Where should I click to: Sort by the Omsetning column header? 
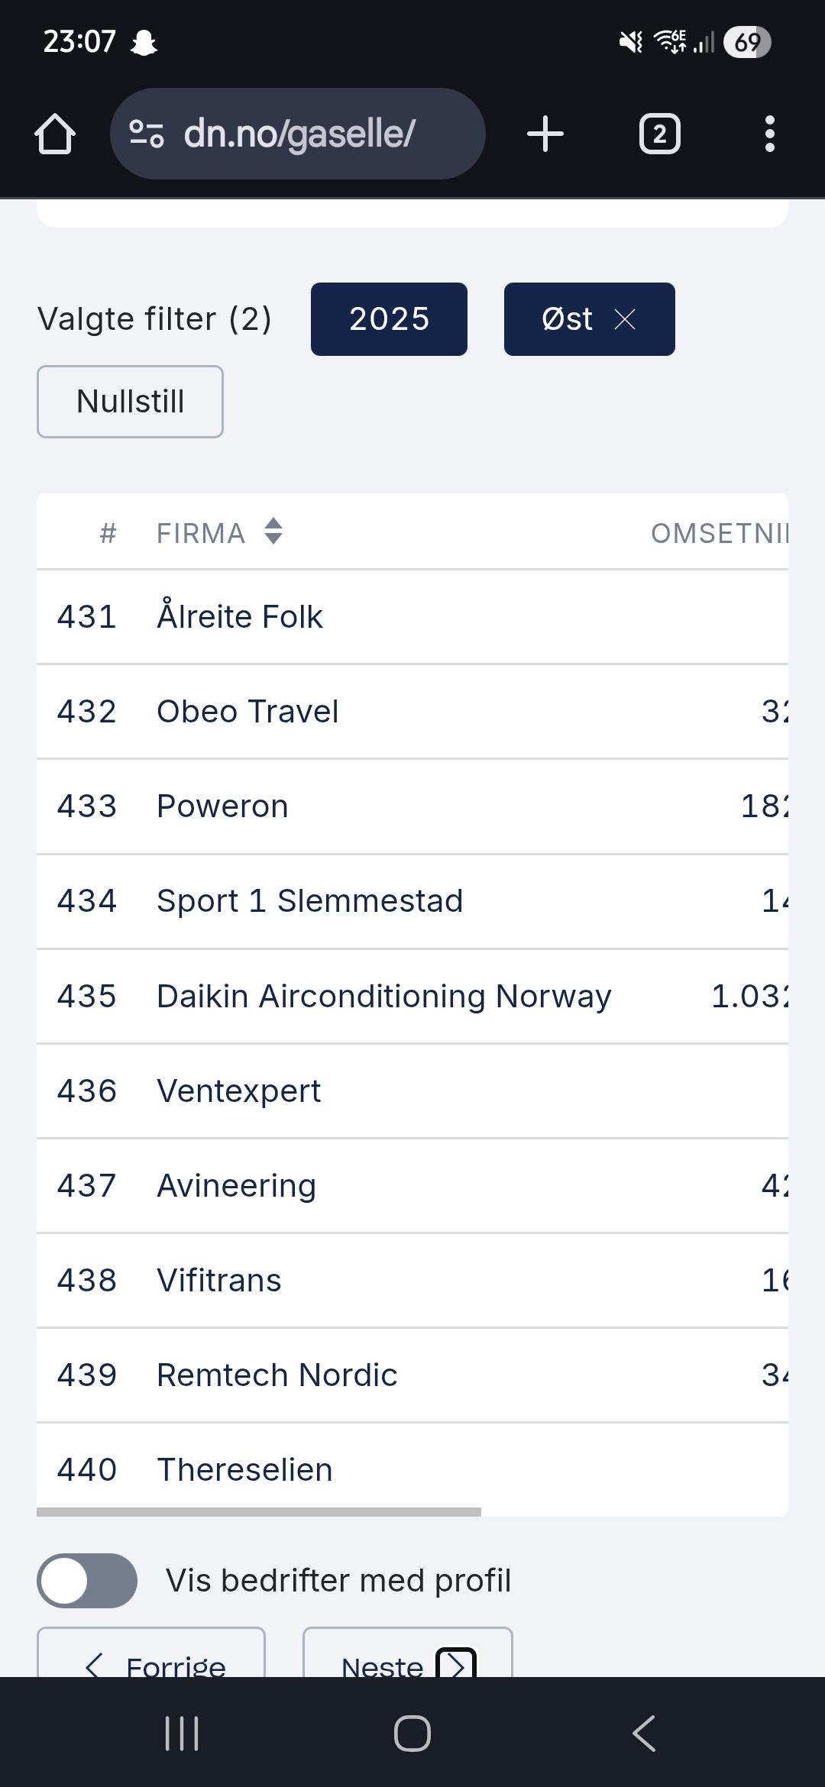[718, 533]
